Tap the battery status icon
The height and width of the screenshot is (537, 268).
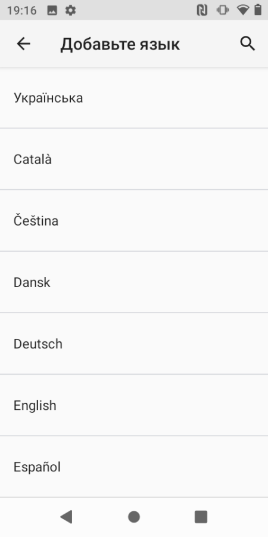tap(258, 10)
